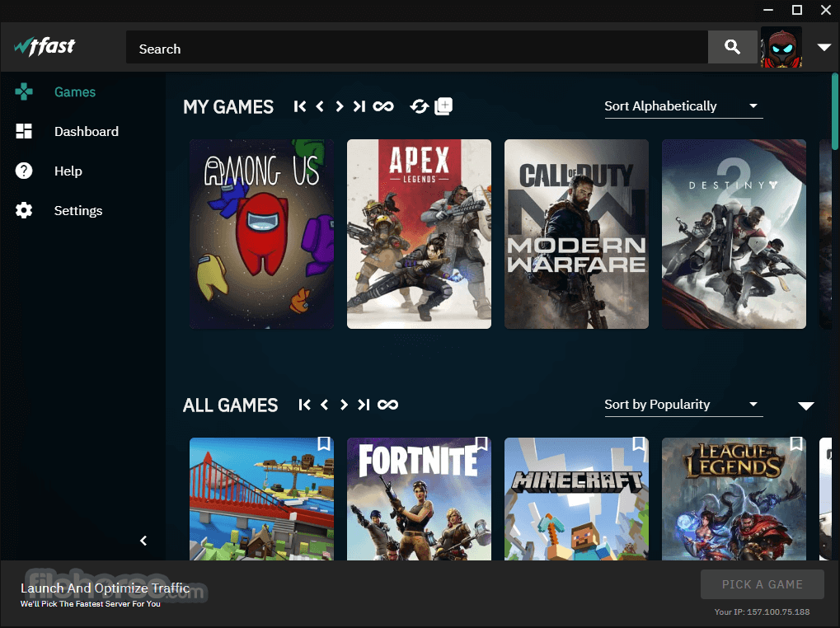Add a new game to My Games

443,106
